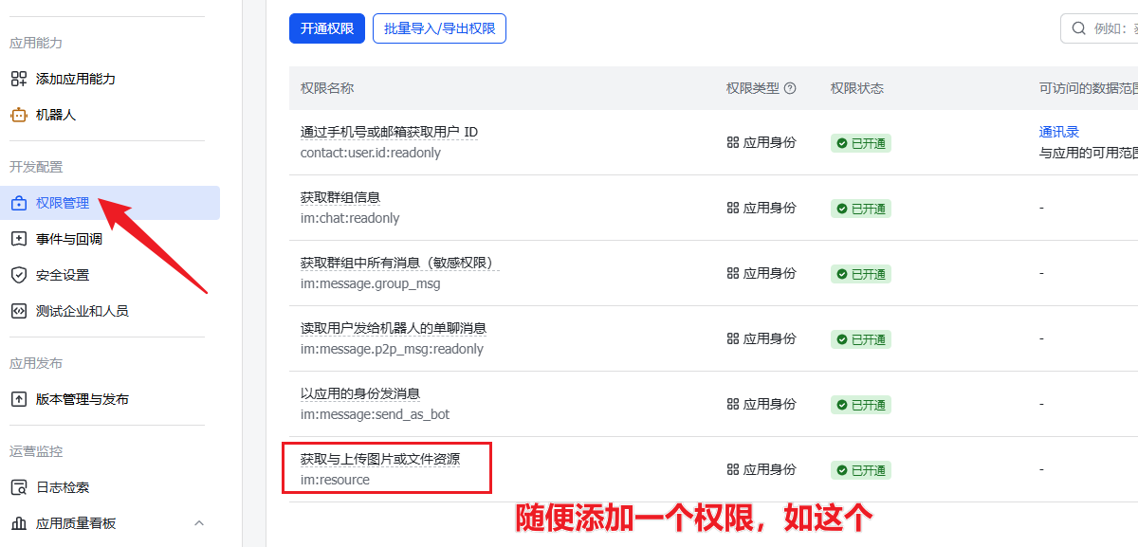Click the permission search input field

[1110, 28]
